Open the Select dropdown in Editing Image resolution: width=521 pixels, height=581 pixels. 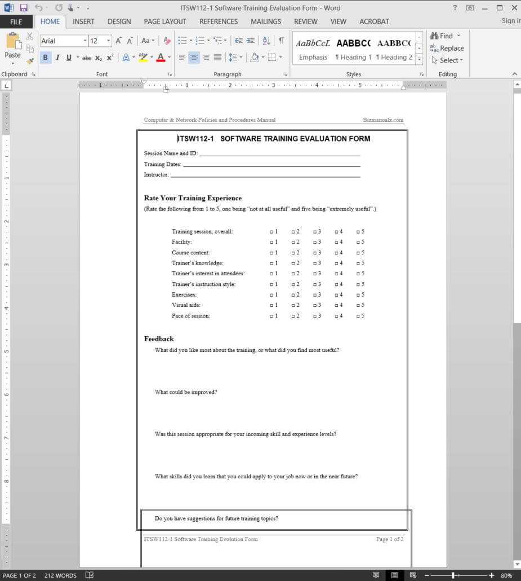point(447,60)
